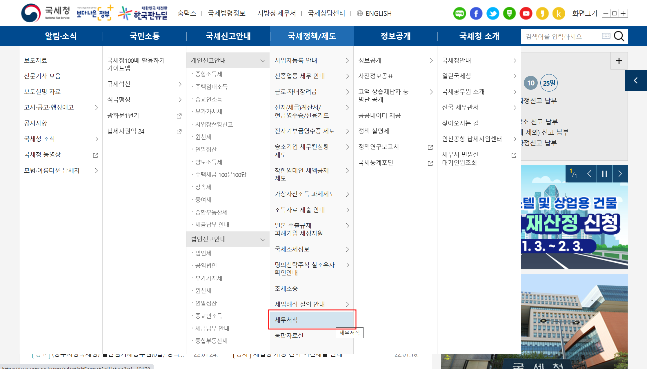Expand the 사업자등록 안내 submenu arrow
This screenshot has width=647, height=369.
(348, 61)
